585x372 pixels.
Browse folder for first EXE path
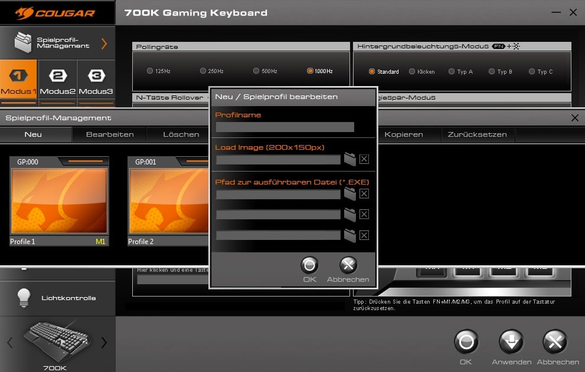350,194
